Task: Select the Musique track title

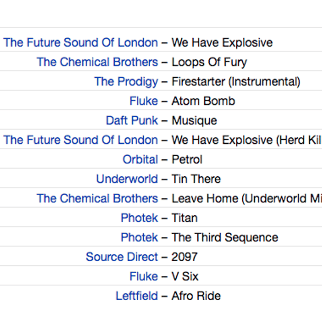Action: click(194, 120)
